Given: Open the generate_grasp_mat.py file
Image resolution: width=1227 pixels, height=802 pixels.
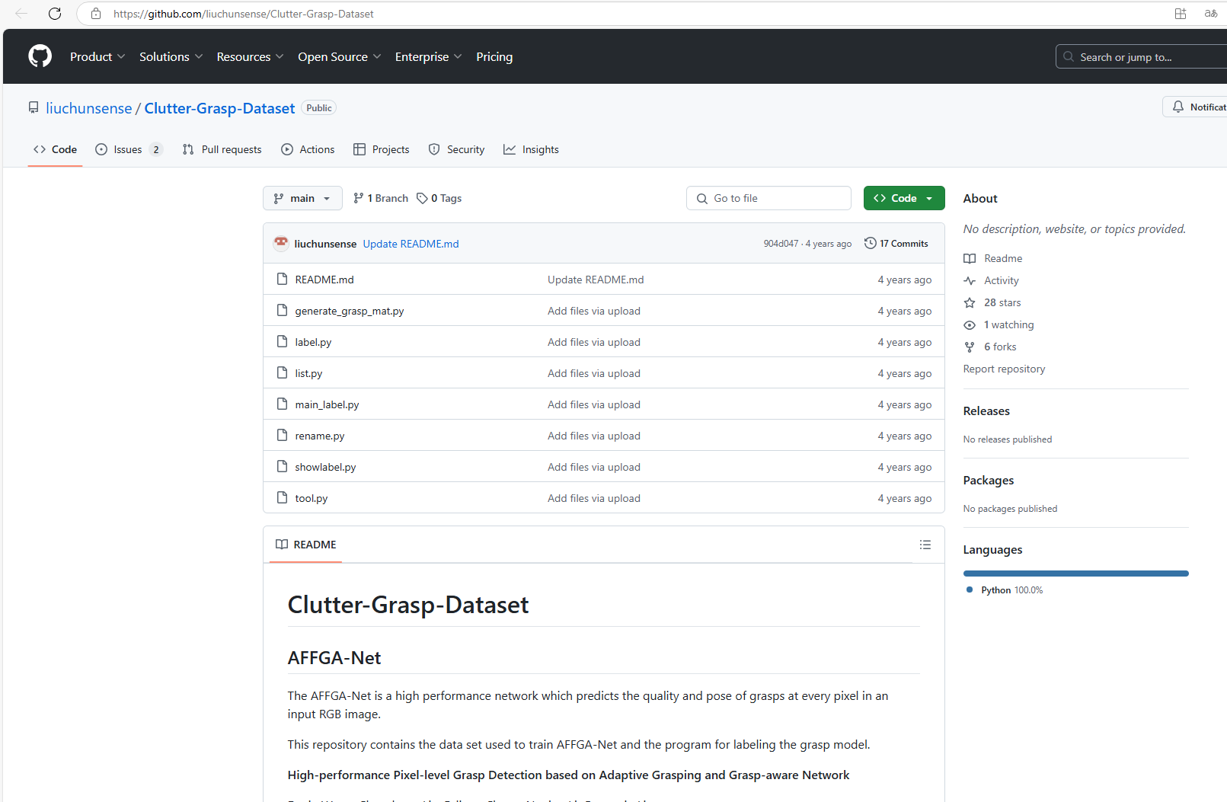Looking at the screenshot, I should 349,311.
